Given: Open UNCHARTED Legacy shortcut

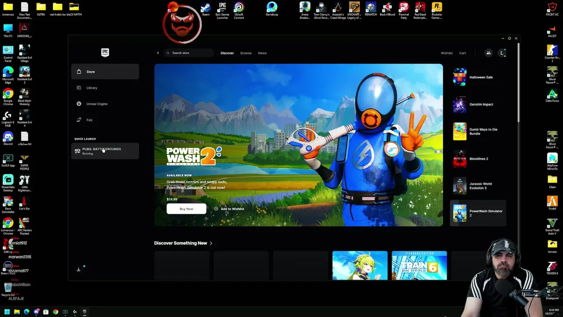Looking at the screenshot, I should pos(354,11).
